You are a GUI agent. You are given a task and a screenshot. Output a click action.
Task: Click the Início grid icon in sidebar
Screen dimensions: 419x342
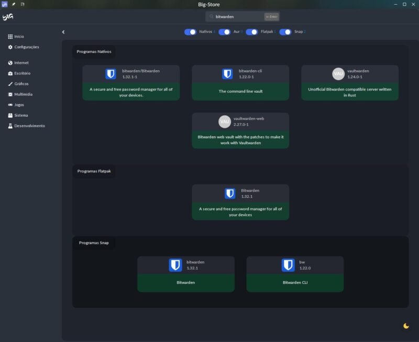tap(10, 37)
